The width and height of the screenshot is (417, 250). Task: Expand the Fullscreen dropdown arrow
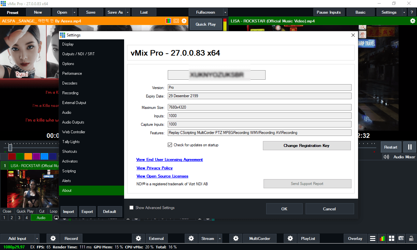pyautogui.click(x=225, y=12)
